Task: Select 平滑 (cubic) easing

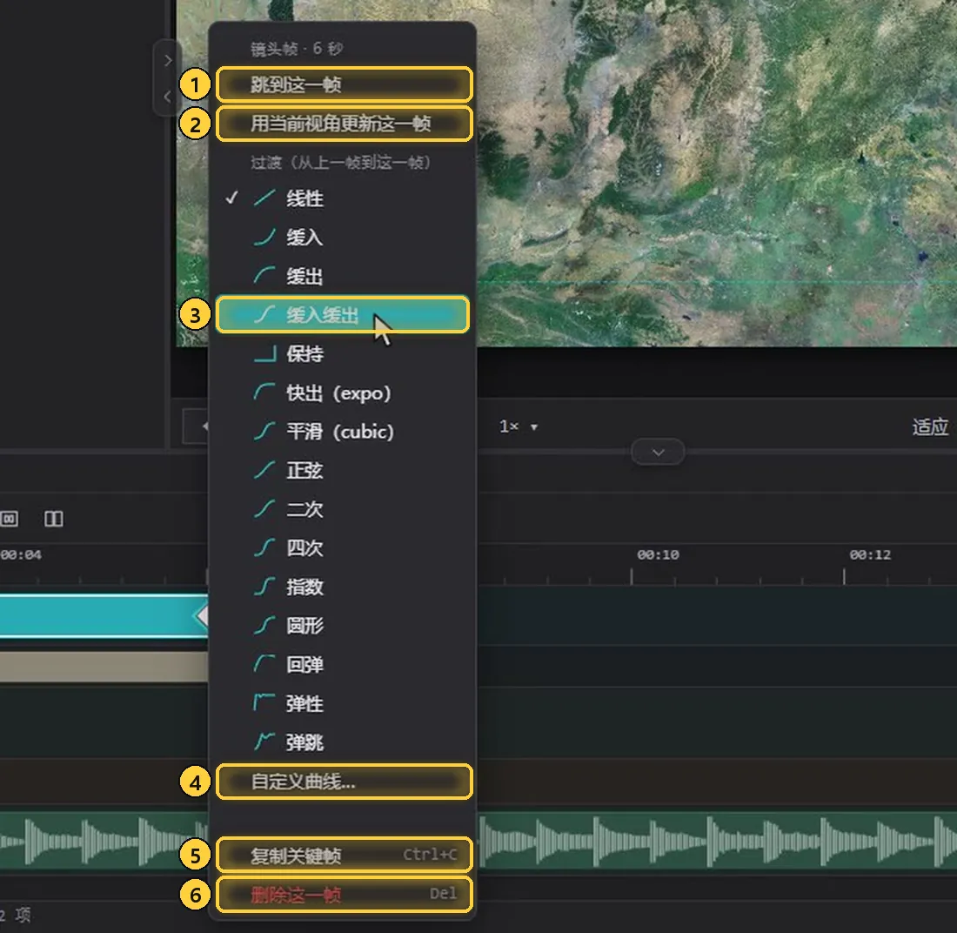Action: click(342, 432)
